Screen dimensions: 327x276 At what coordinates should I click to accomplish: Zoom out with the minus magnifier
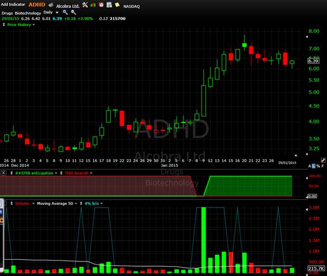pos(73,12)
